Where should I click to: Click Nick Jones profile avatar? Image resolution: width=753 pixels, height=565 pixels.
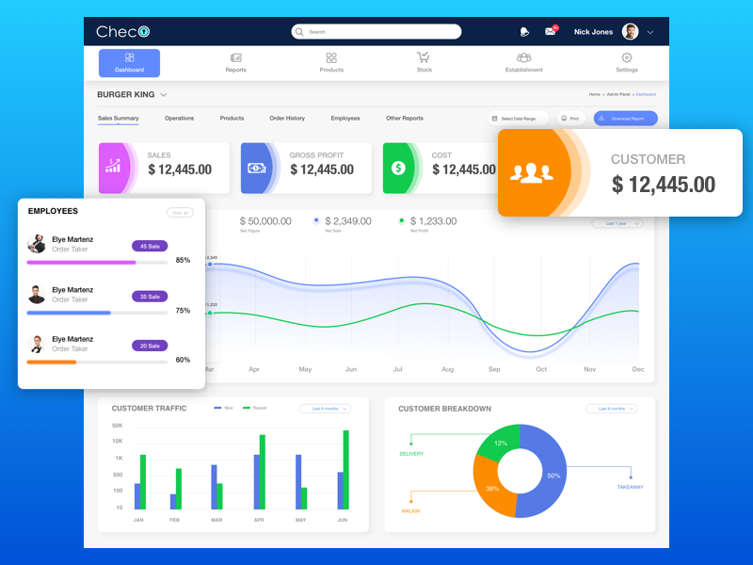(x=630, y=32)
